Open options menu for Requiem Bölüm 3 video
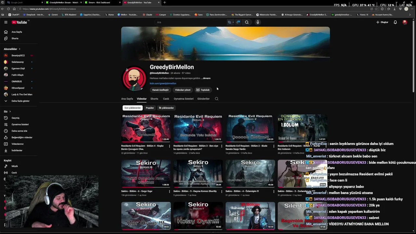 coord(222,146)
